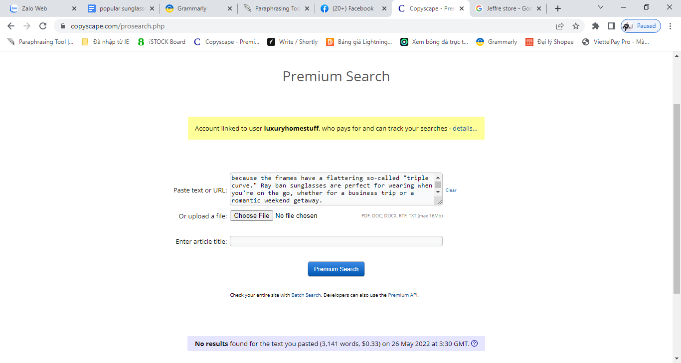Click the Enter article title field
681x363 pixels.
coord(336,241)
